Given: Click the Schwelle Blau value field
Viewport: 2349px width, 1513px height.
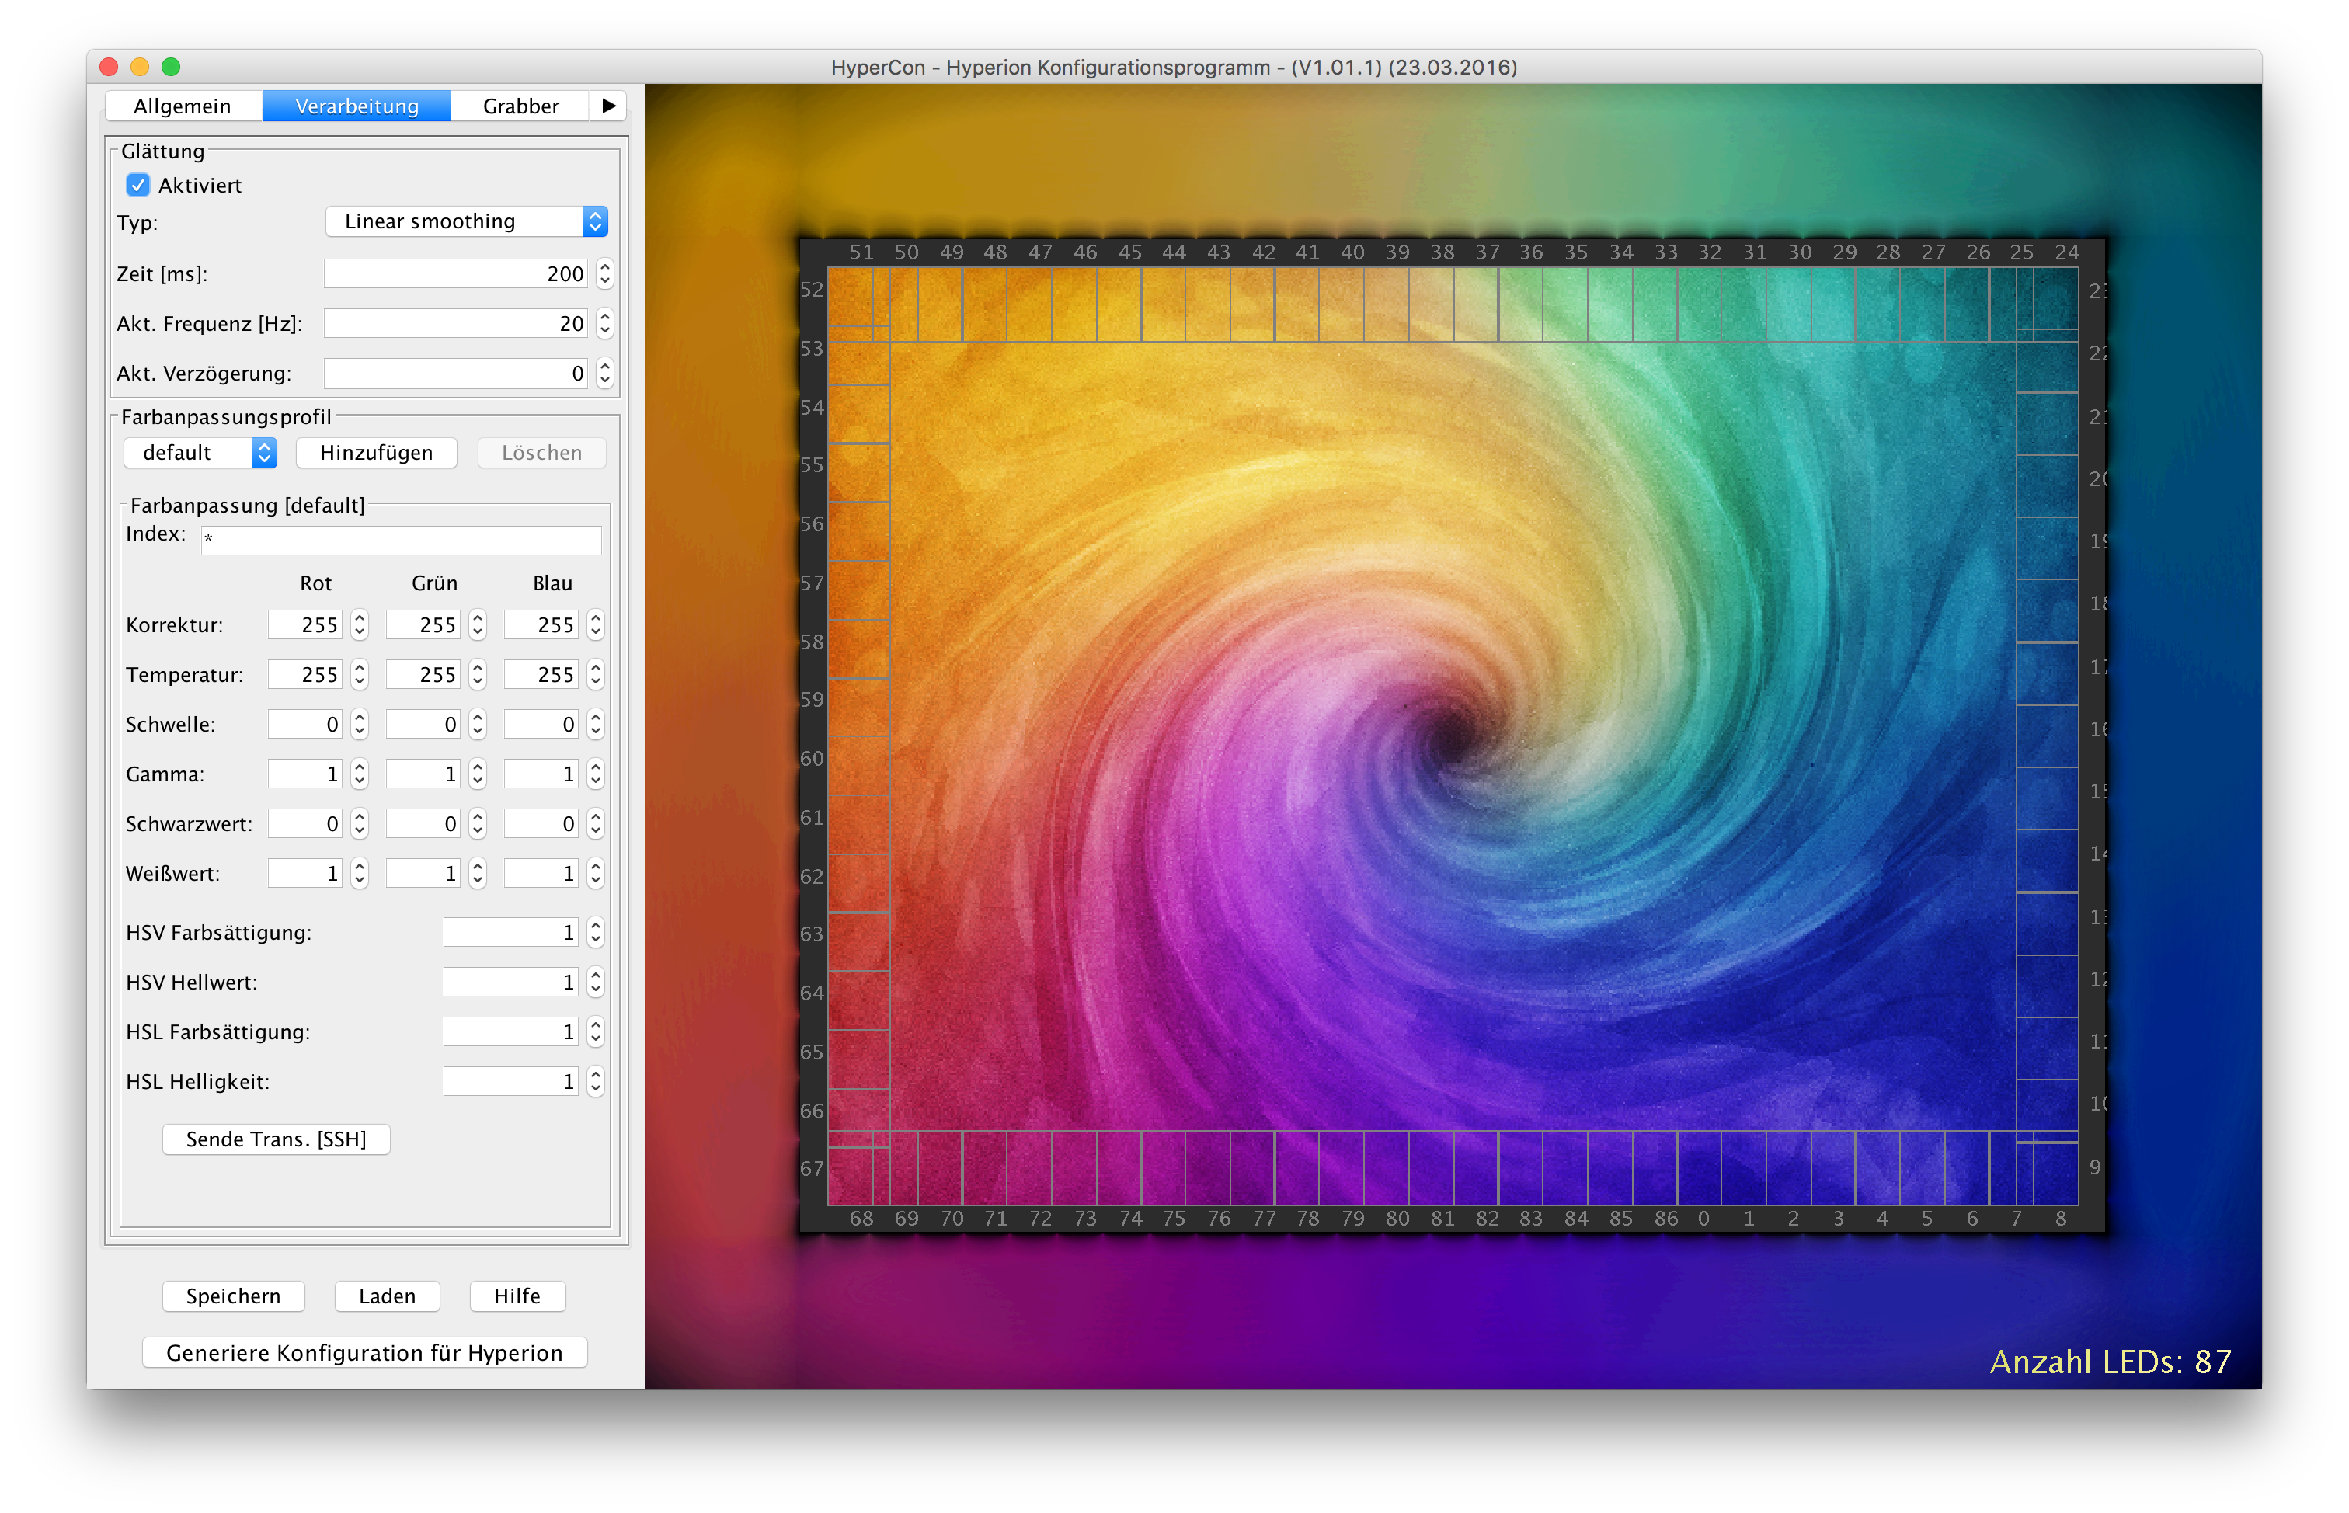Looking at the screenshot, I should pos(541,724).
